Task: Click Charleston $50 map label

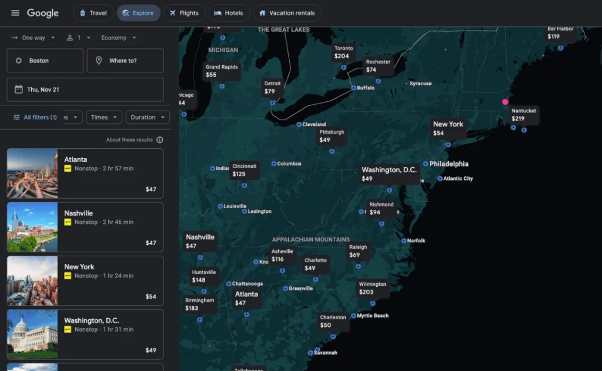Action: tap(333, 321)
